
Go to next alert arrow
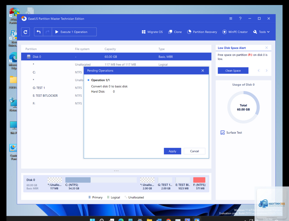tap(266, 70)
